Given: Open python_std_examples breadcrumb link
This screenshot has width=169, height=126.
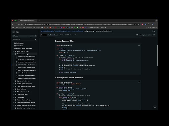Looking at the screenshot, I should coord(47,31).
